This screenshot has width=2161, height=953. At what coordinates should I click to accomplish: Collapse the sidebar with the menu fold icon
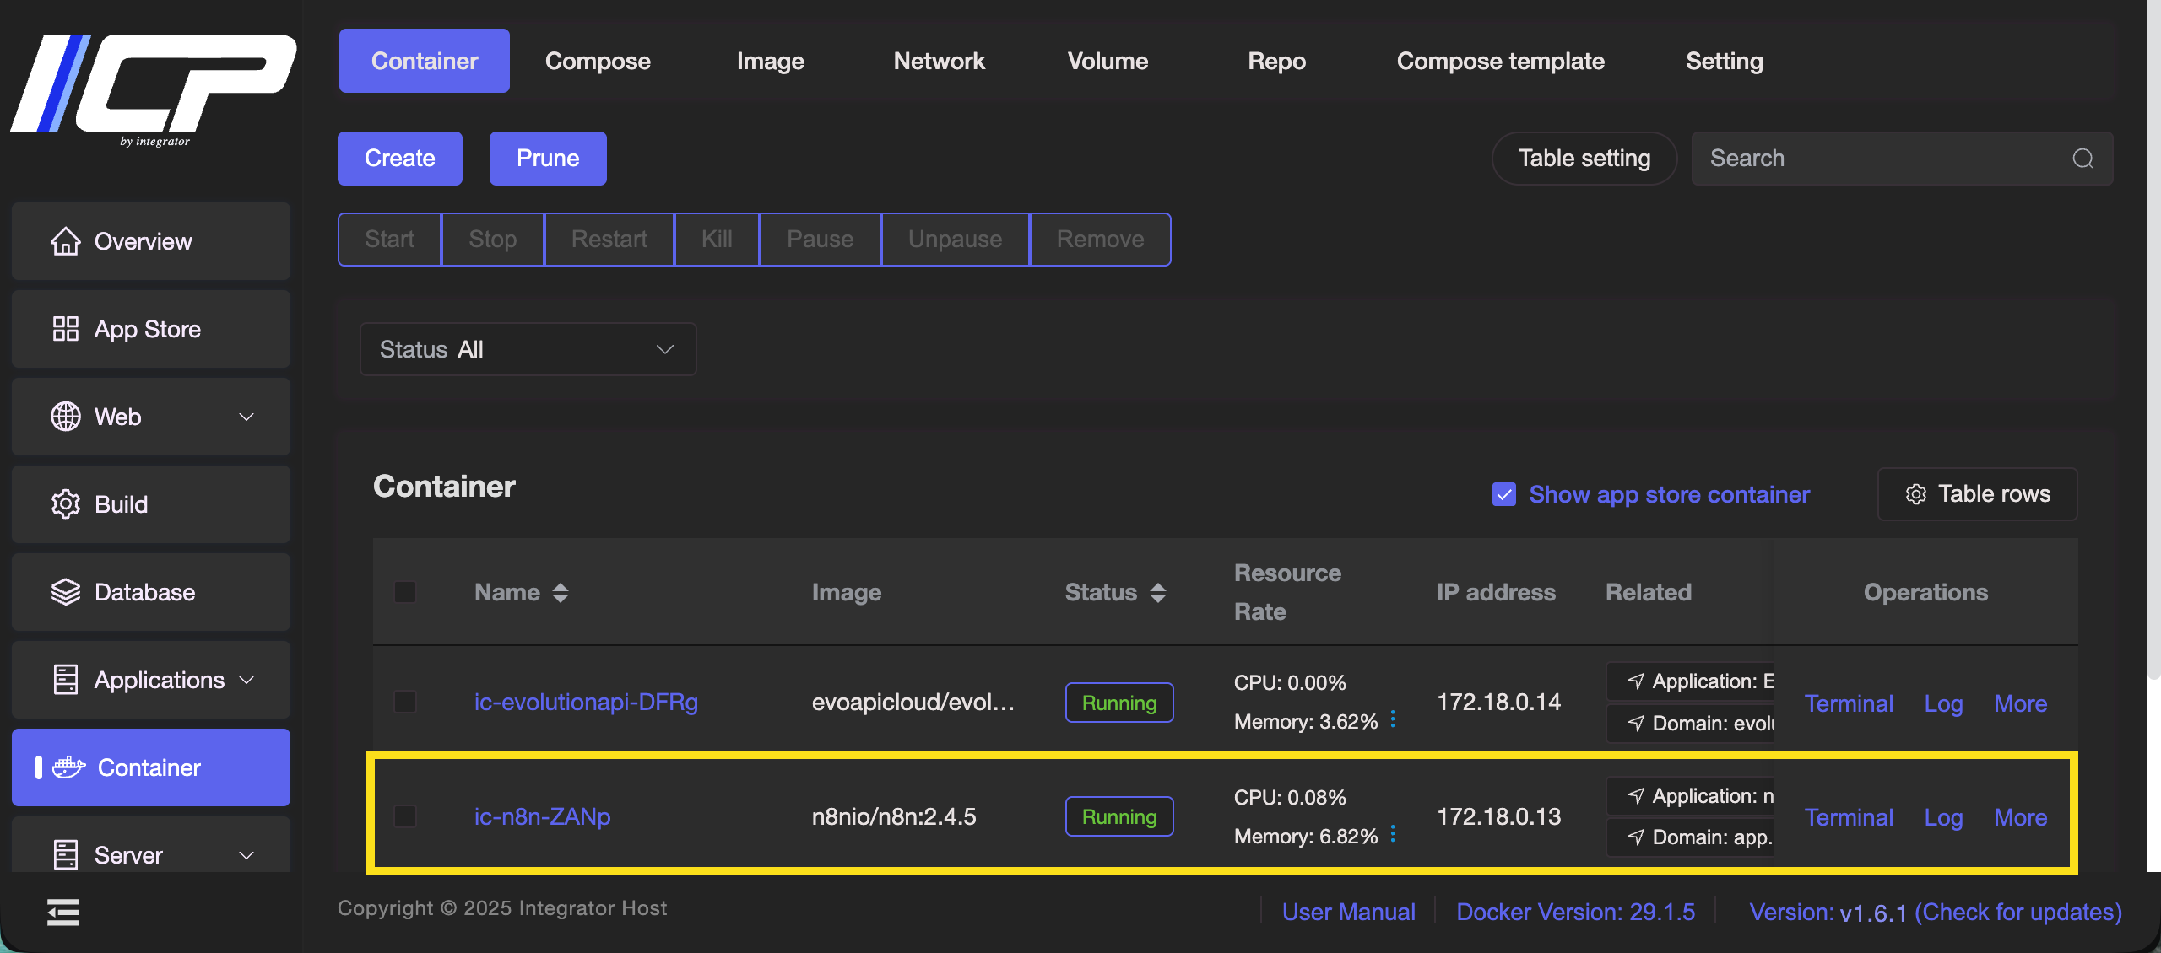tap(63, 912)
